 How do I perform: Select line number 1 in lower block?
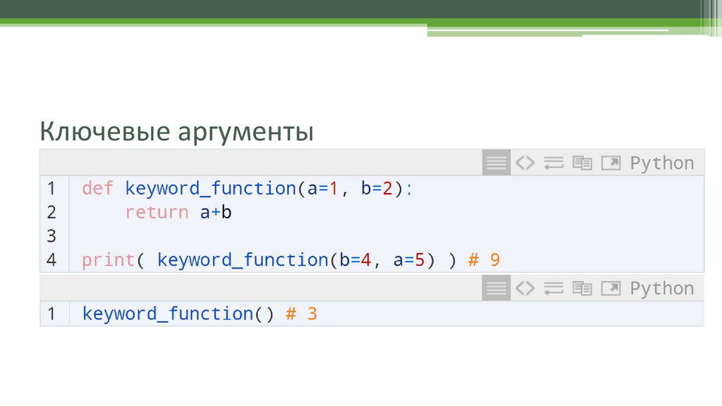coord(51,314)
